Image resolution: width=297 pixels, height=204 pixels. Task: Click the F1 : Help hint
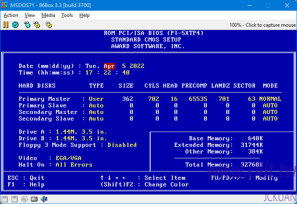click(26, 185)
